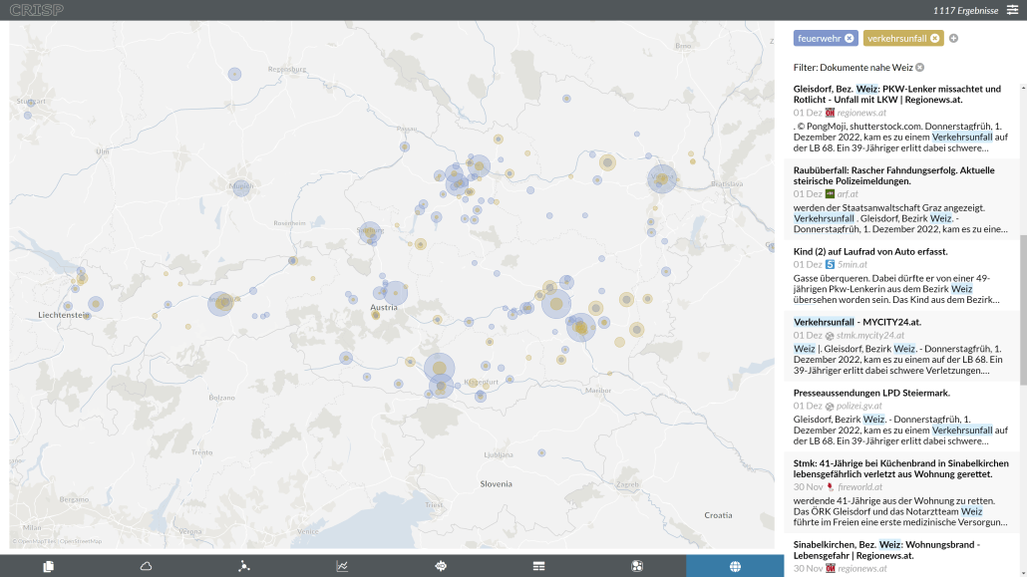1027x577 pixels.
Task: Open article 'Stmk: 41-Jährige bei Küchenbrand'
Action: [x=900, y=469]
